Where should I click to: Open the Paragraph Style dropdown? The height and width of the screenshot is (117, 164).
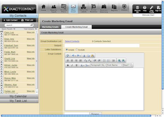coord(98,65)
